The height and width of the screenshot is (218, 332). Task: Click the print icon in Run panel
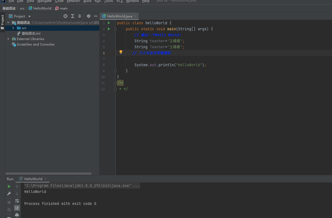coord(17,215)
